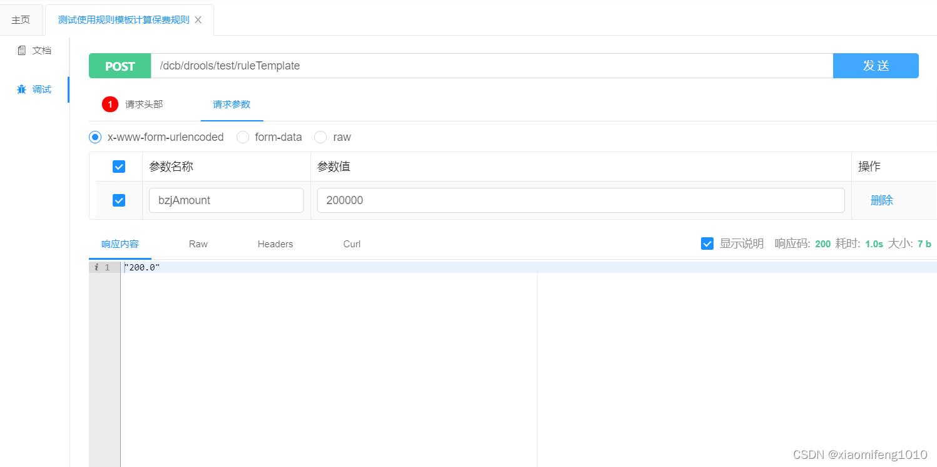Viewport: 937px width, 467px height.
Task: Open the 请求参数 tab
Action: [232, 105]
